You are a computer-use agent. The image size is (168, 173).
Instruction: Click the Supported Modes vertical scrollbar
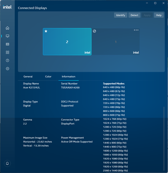pyautogui.click(x=164, y=139)
